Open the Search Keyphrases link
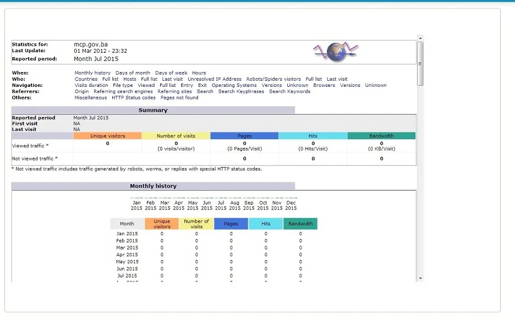515x321 pixels. click(x=241, y=92)
